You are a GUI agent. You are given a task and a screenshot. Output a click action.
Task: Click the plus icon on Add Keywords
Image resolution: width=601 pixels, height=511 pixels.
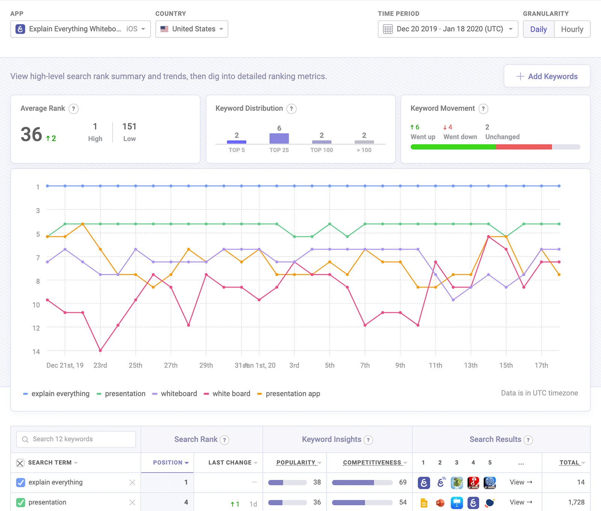(520, 76)
